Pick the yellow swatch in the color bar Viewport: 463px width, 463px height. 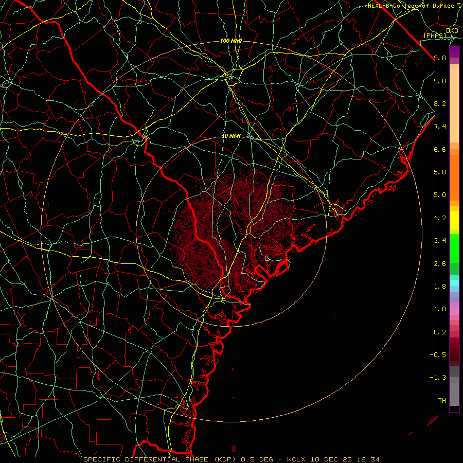454,220
